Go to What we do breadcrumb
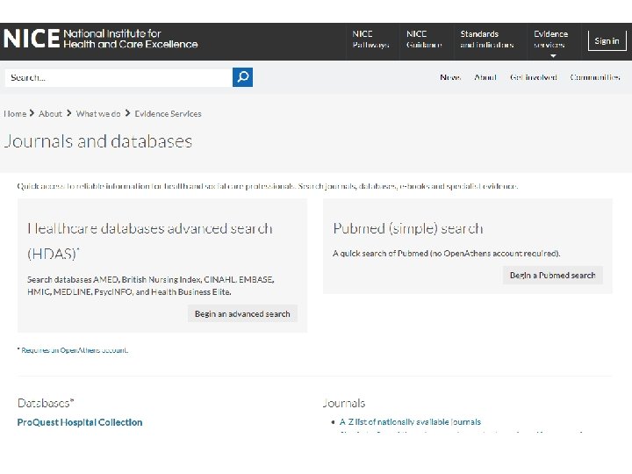632x474 pixels. point(98,113)
